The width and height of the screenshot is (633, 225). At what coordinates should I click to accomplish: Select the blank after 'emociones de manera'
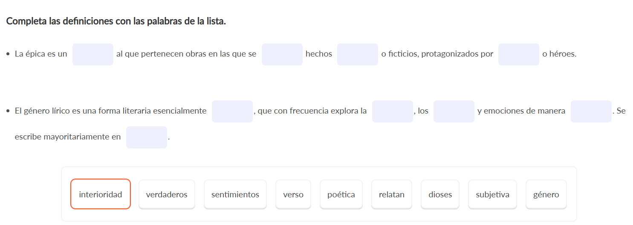pyautogui.click(x=591, y=111)
